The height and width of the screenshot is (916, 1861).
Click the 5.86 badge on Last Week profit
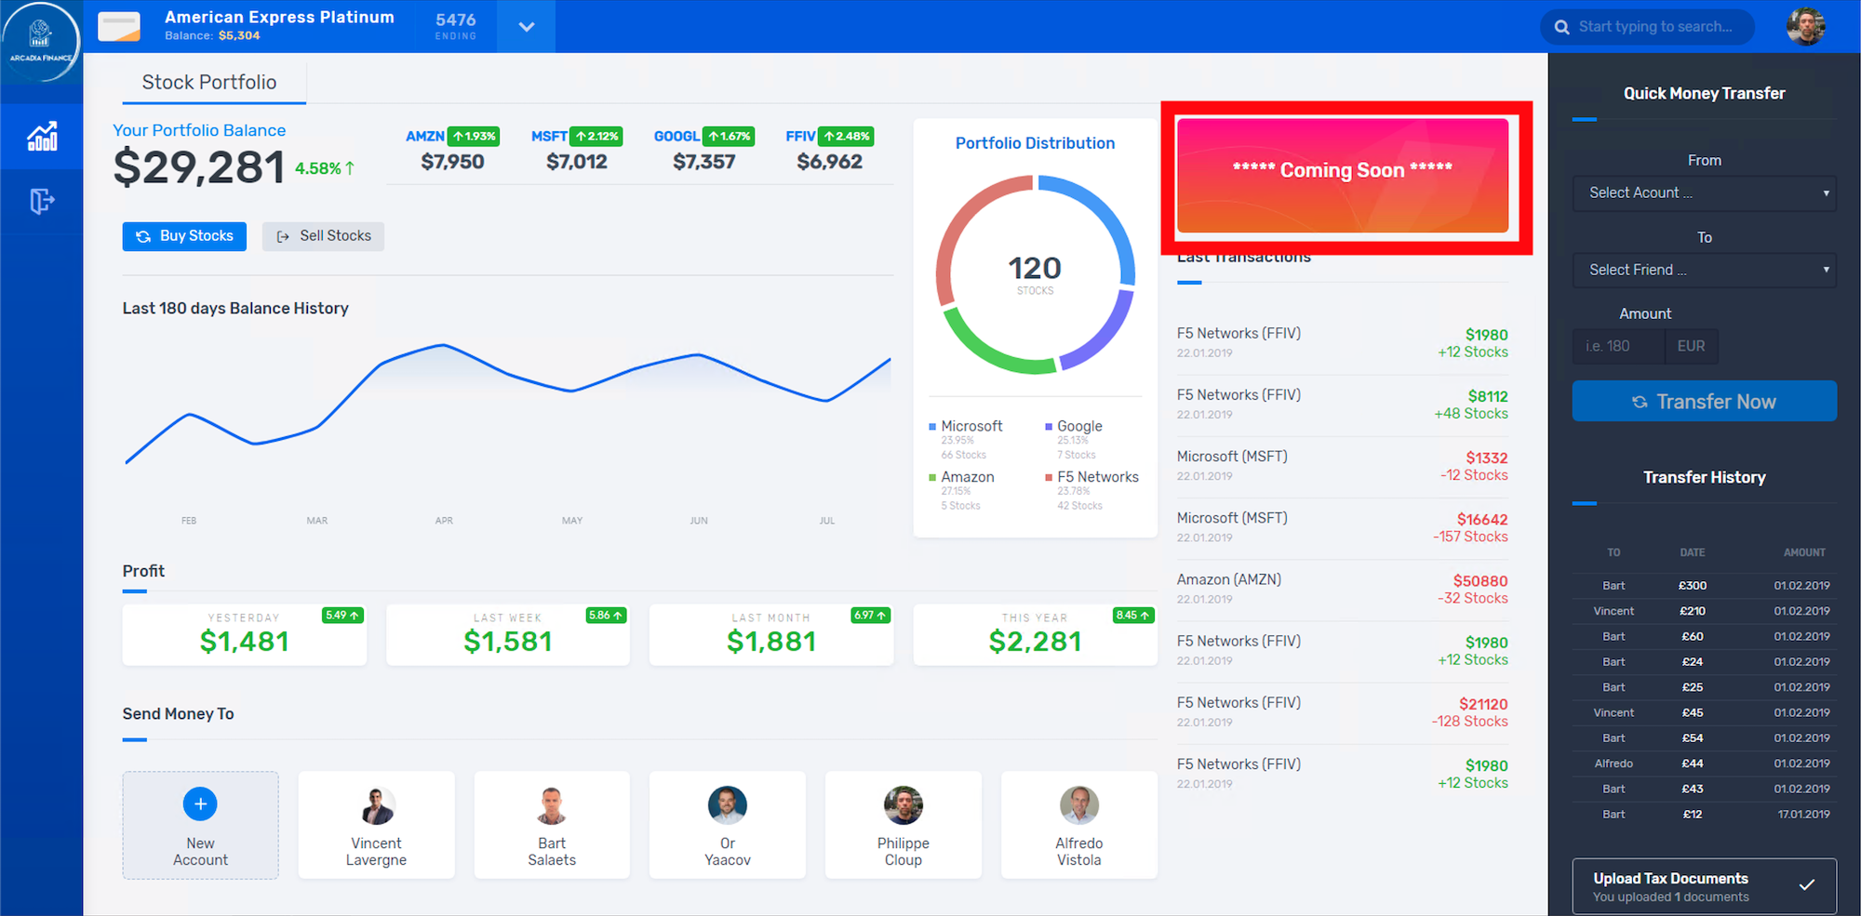pos(606,616)
